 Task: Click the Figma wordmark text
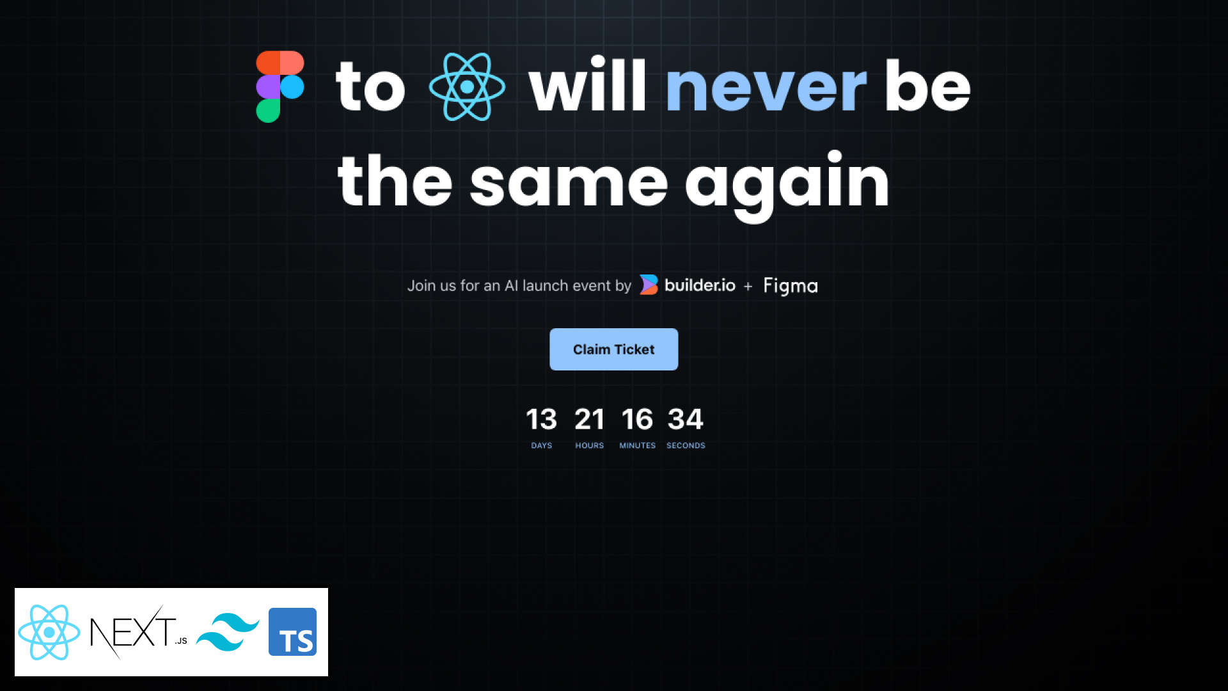791,285
